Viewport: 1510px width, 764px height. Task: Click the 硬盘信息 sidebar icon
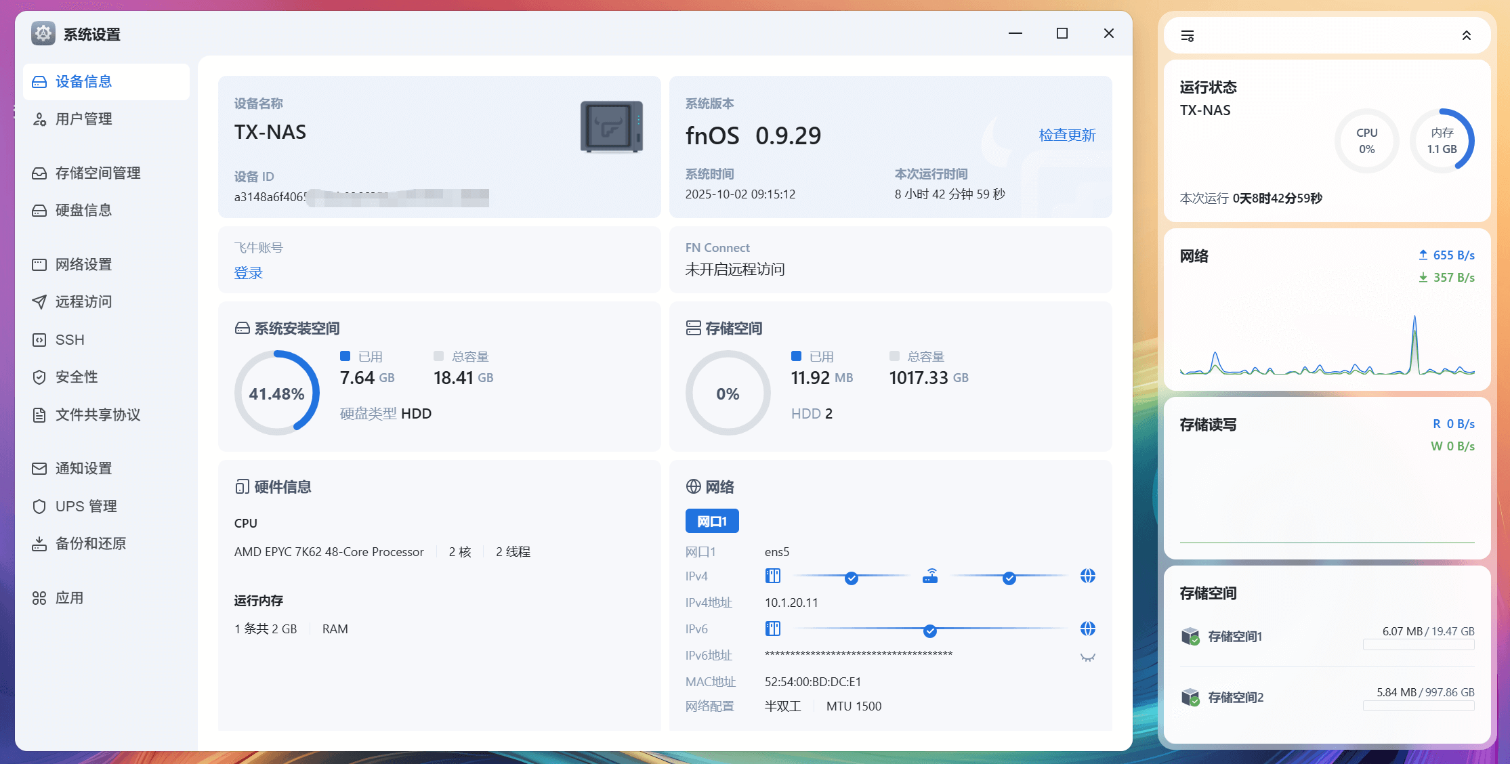[39, 211]
